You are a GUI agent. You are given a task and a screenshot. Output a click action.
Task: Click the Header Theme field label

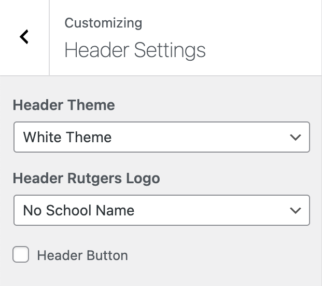coord(64,105)
